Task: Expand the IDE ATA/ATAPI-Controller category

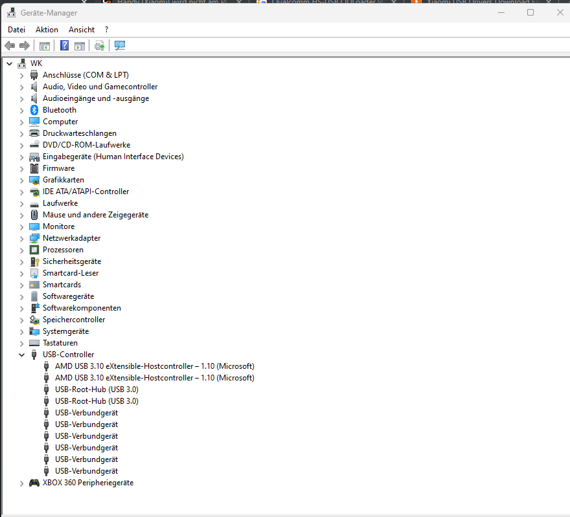Action: [21, 192]
